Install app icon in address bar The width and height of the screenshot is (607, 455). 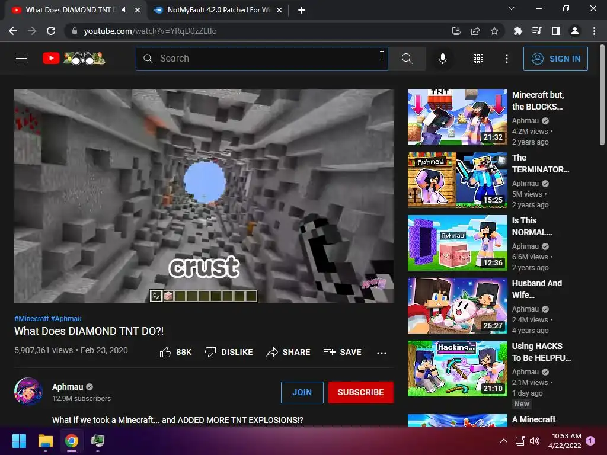pos(456,31)
